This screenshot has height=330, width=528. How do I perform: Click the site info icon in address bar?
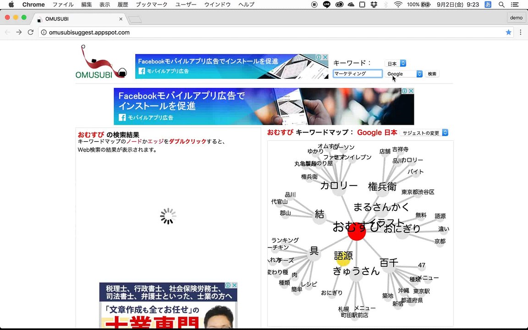coord(44,33)
